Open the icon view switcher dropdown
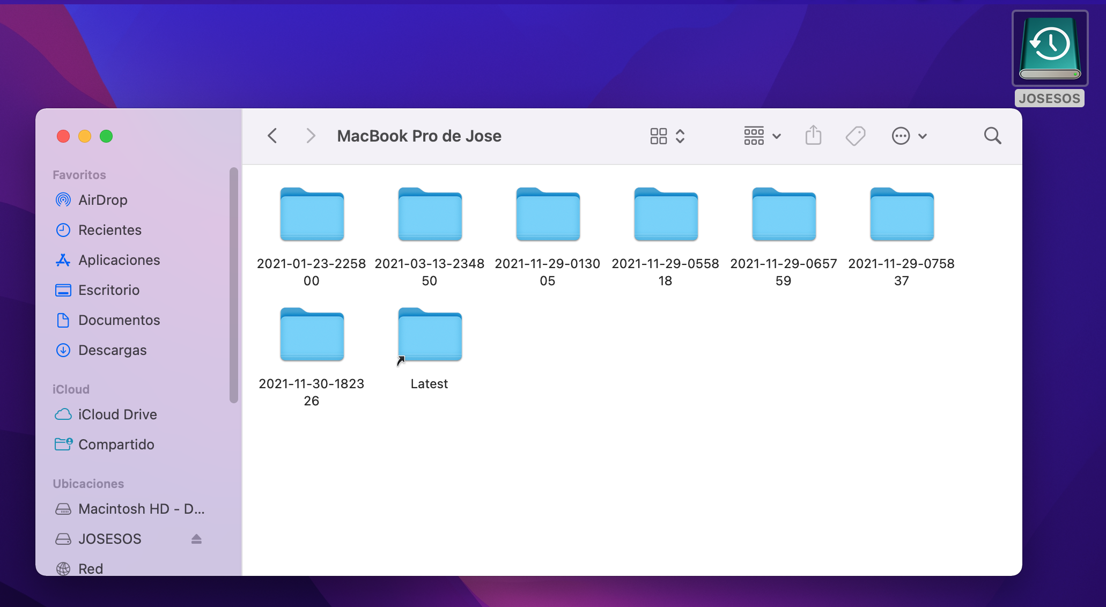 point(667,136)
